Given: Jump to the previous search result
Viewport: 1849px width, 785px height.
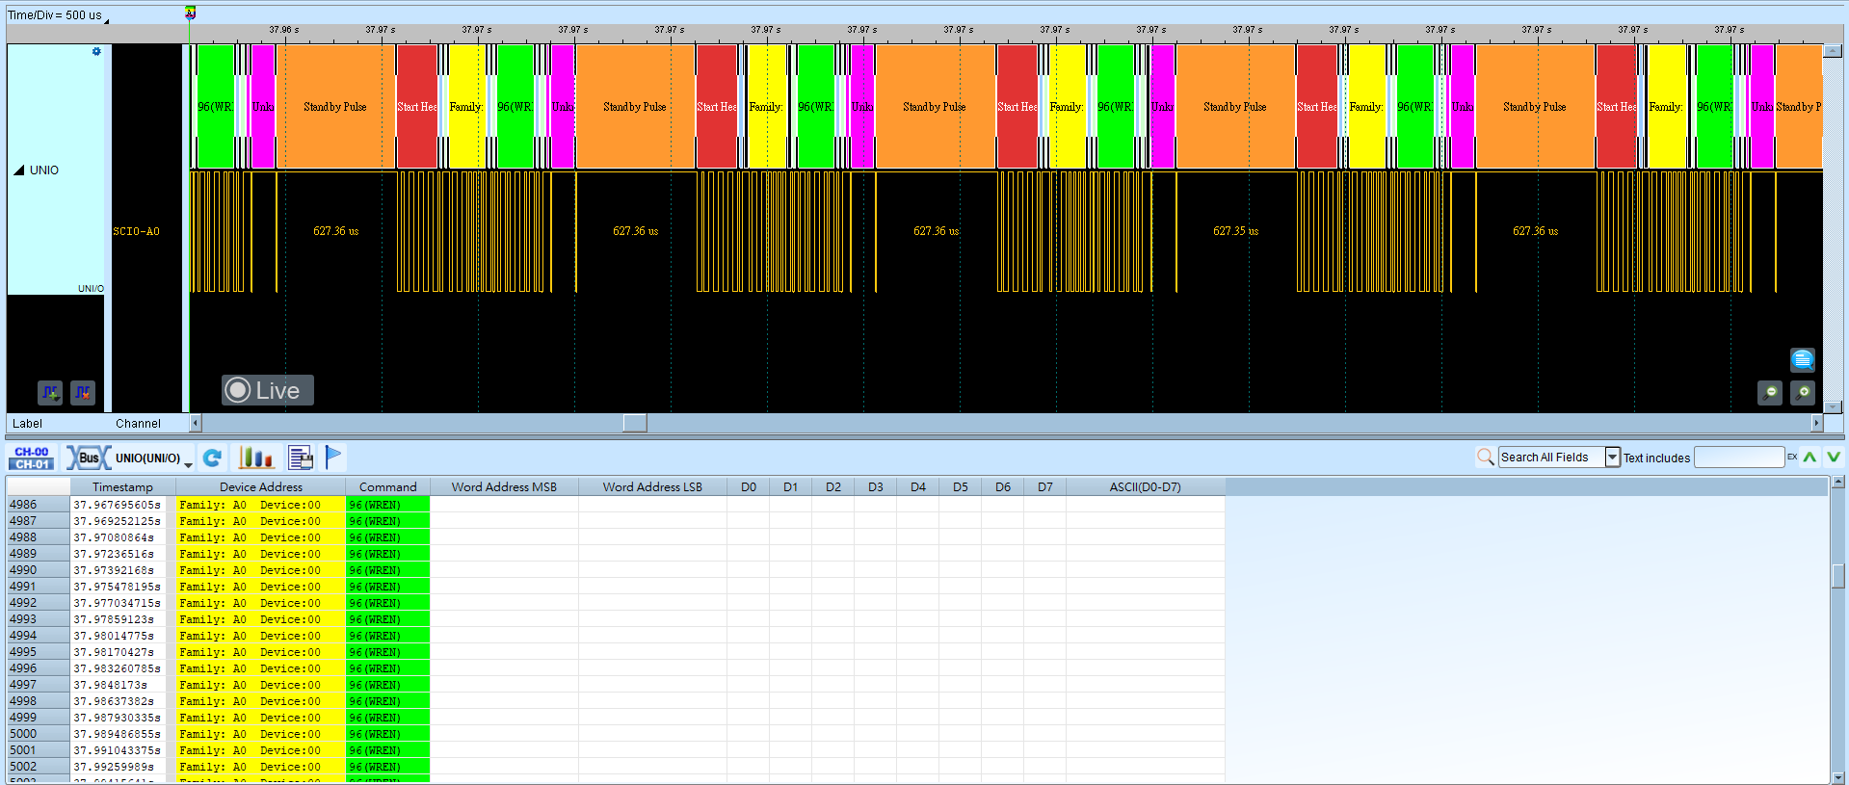Looking at the screenshot, I should (x=1809, y=458).
